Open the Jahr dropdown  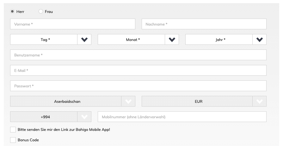(219, 40)
